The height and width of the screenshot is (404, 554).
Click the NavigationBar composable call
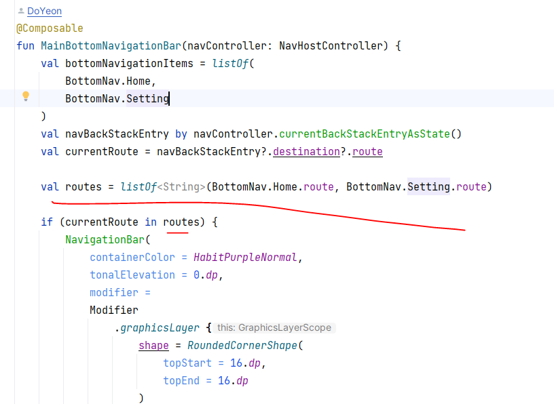pos(105,240)
